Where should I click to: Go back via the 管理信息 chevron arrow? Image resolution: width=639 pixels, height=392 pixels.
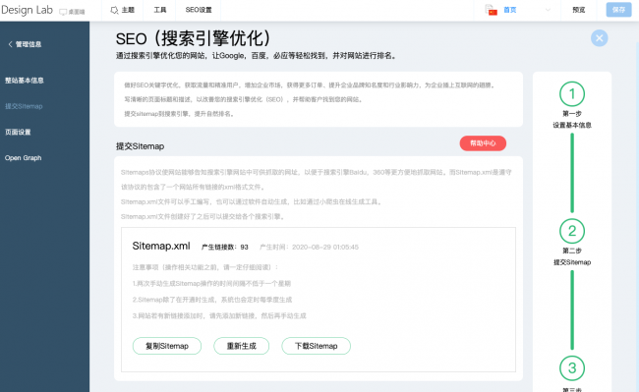10,44
